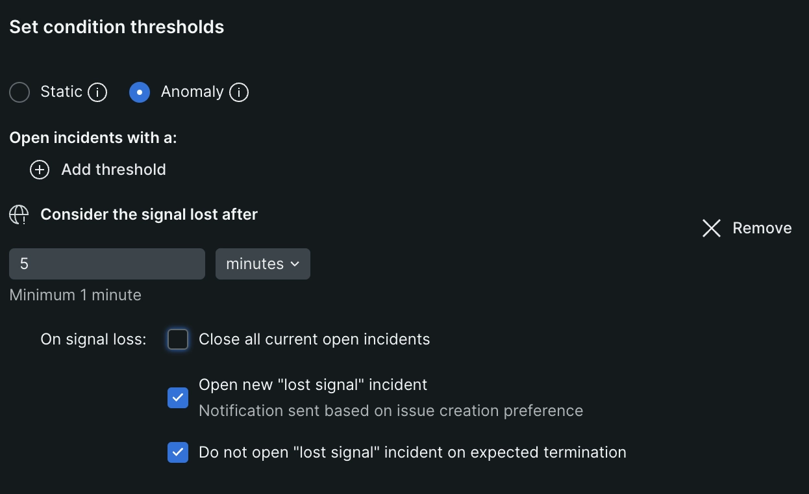Click the chevron arrow in minutes dropdown

coord(295,264)
